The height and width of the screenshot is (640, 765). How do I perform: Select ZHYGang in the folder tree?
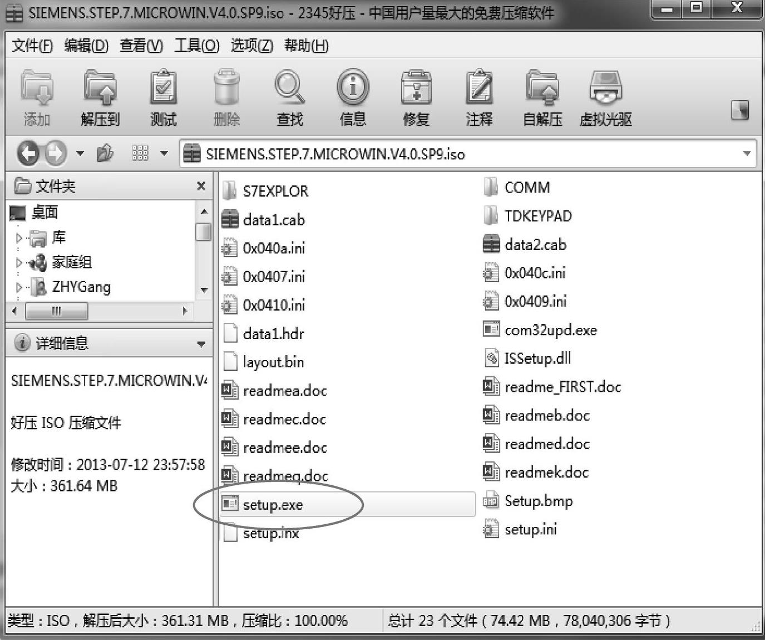click(81, 287)
